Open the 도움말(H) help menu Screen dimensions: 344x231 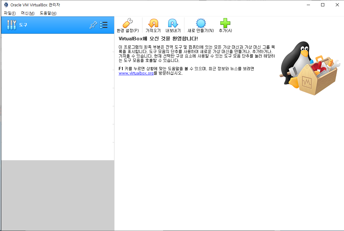tap(48, 13)
